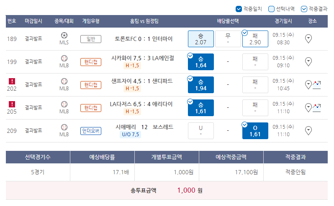Screen dimensions: 334x206
Task: Click the 경기일시 column header
Action: click(283, 21)
